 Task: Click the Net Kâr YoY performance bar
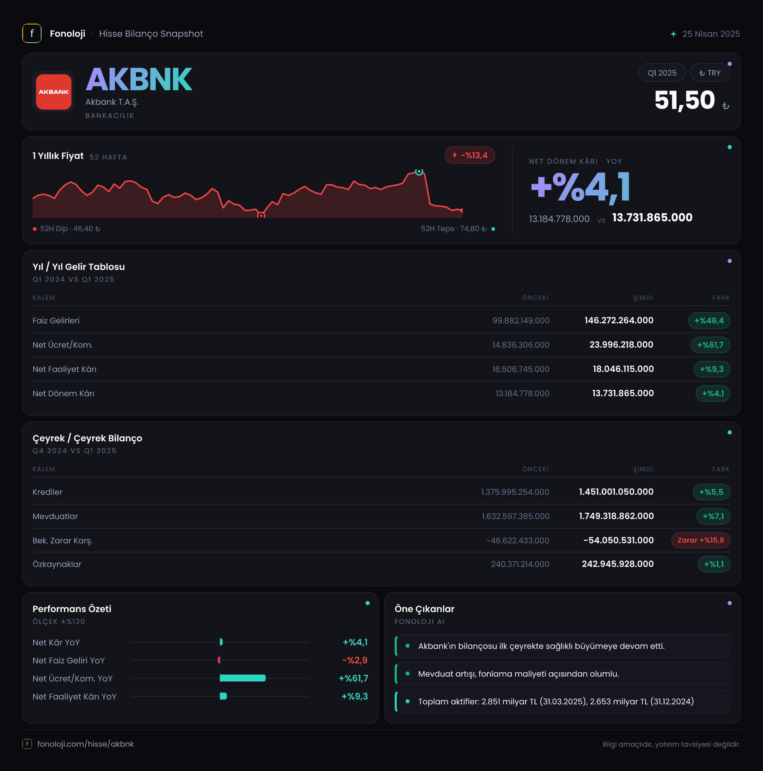[x=221, y=642]
